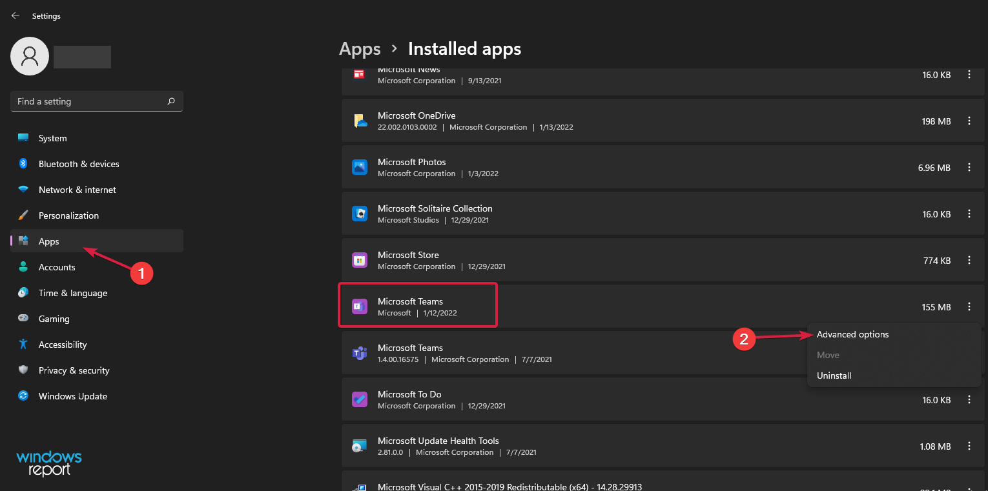
Task: Click the Microsoft News app icon
Action: pyautogui.click(x=360, y=75)
